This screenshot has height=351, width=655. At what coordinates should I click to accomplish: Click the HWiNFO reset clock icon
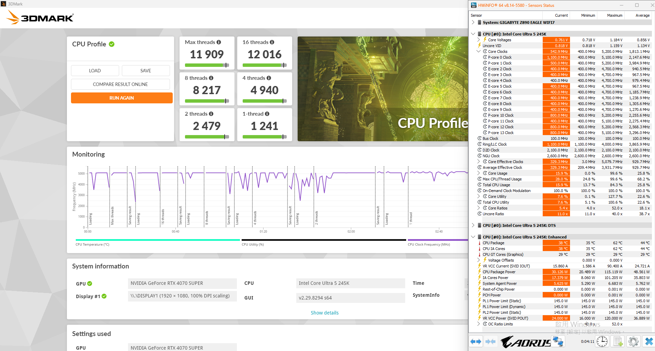pyautogui.click(x=602, y=341)
